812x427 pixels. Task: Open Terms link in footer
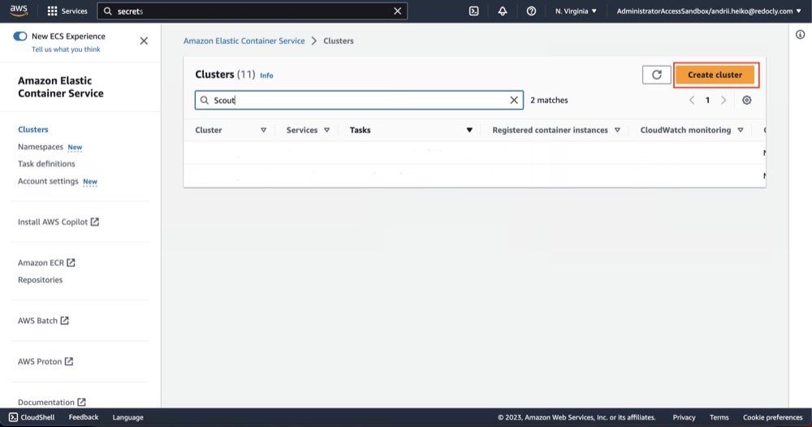[719, 417]
